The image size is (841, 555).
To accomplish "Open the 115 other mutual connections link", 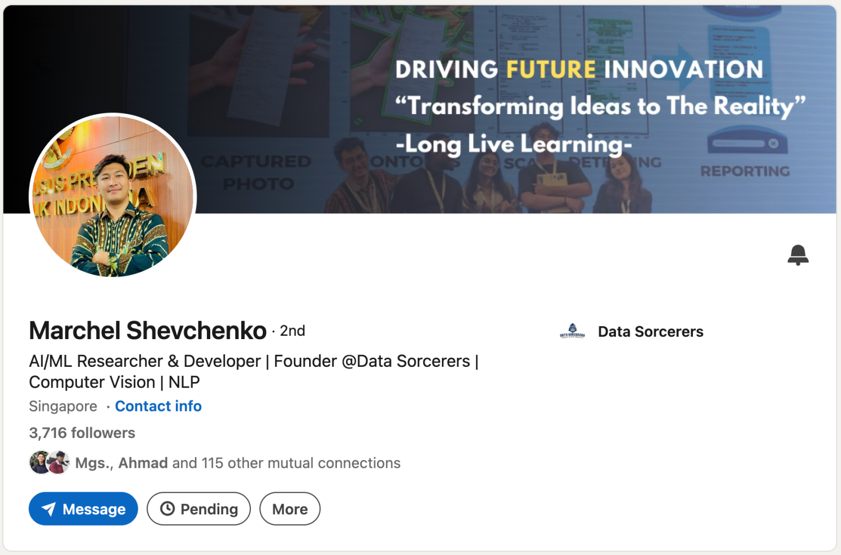I will point(237,463).
